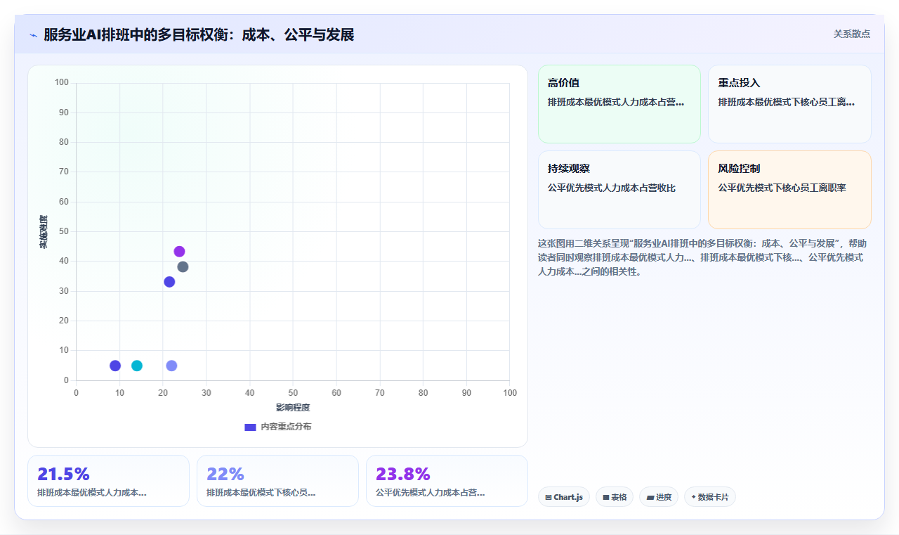Click the 内容重点分布 legend label
Viewport: 899px width, 535px height.
pyautogui.click(x=286, y=427)
